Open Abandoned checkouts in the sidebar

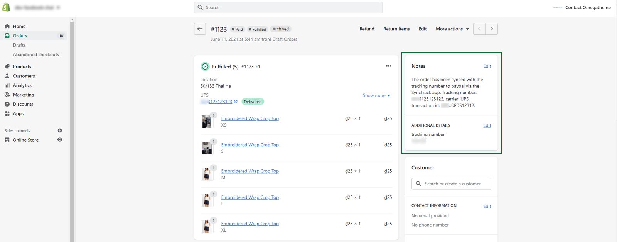tap(36, 55)
